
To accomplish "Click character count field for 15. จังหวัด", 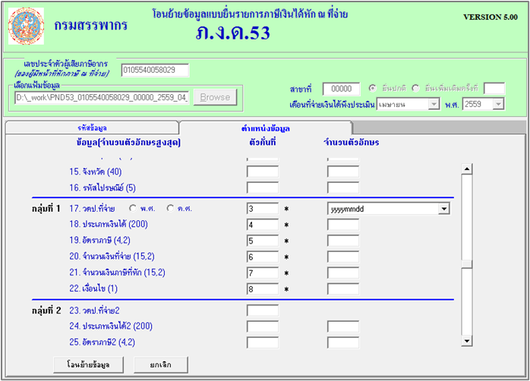I will pyautogui.click(x=343, y=172).
